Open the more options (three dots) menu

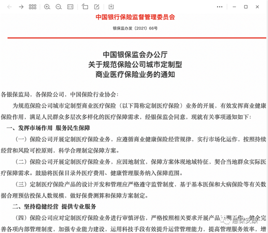pyautogui.click(x=220, y=7)
